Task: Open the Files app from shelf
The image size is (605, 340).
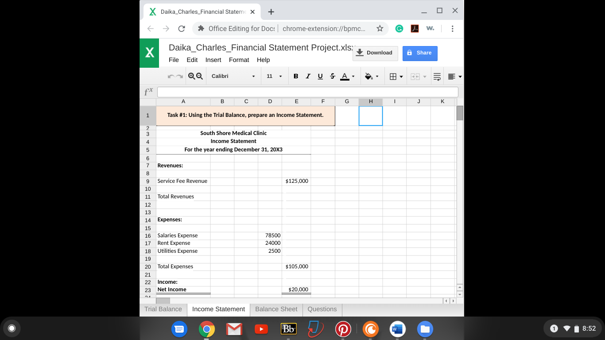Action: tap(425, 329)
